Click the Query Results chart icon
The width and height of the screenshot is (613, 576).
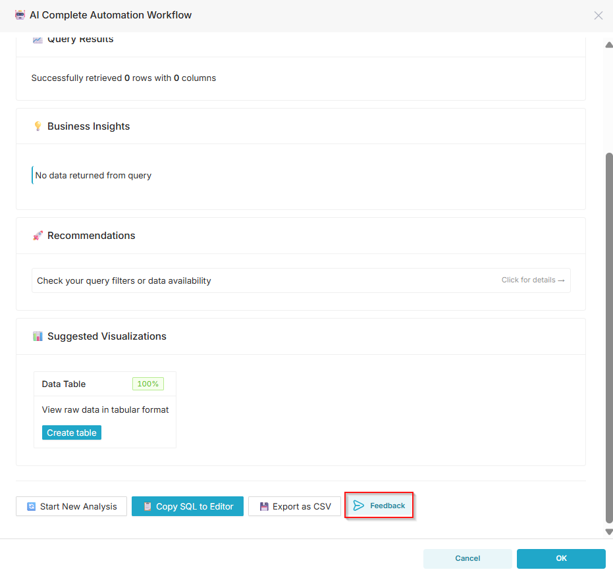pyautogui.click(x=38, y=39)
